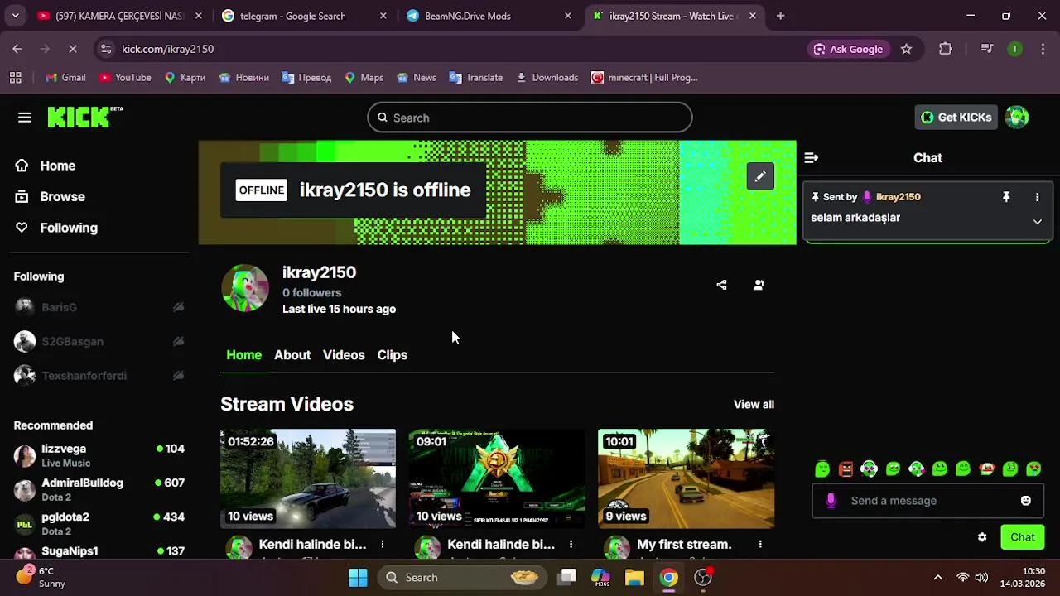Open File Explorer from taskbar
1060x596 pixels.
[x=634, y=578]
